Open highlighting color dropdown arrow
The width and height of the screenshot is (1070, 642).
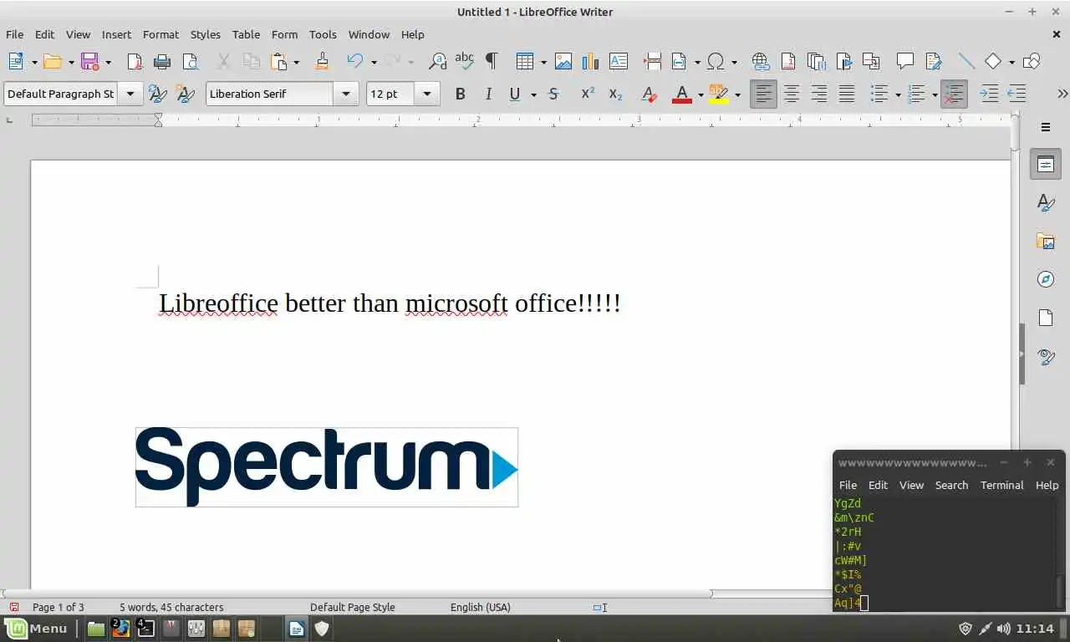[737, 94]
